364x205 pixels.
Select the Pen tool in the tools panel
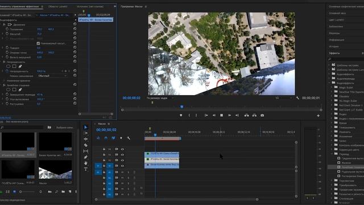coord(86,157)
